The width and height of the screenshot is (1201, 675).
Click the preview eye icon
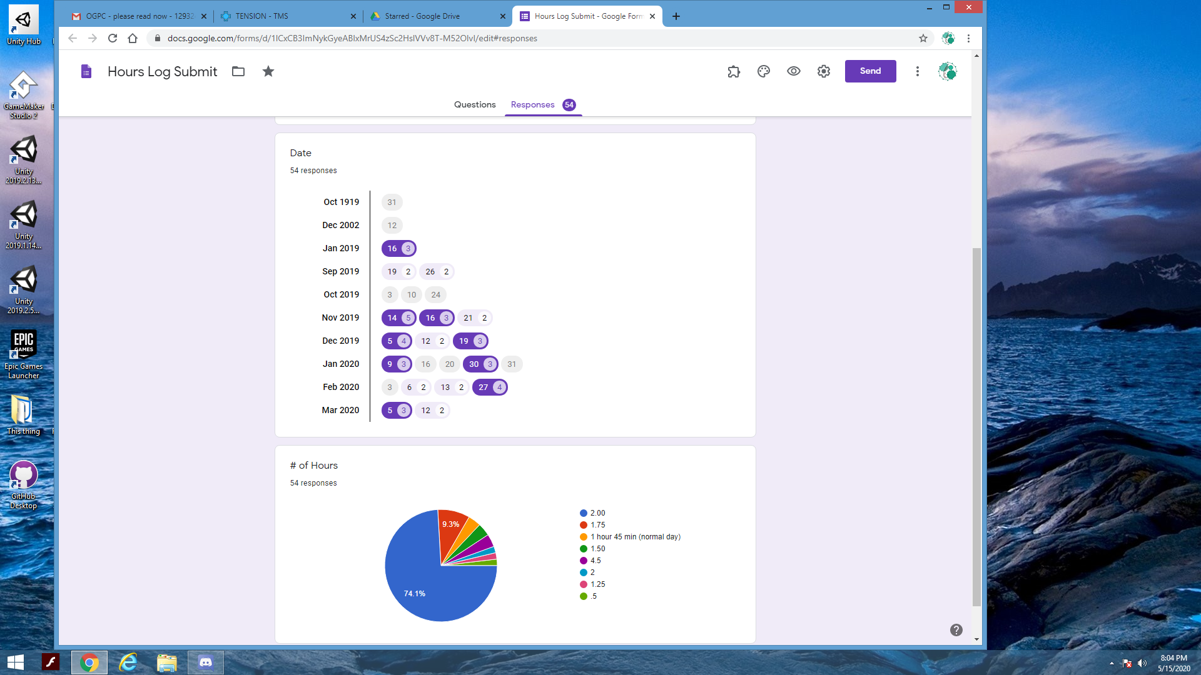[793, 71]
